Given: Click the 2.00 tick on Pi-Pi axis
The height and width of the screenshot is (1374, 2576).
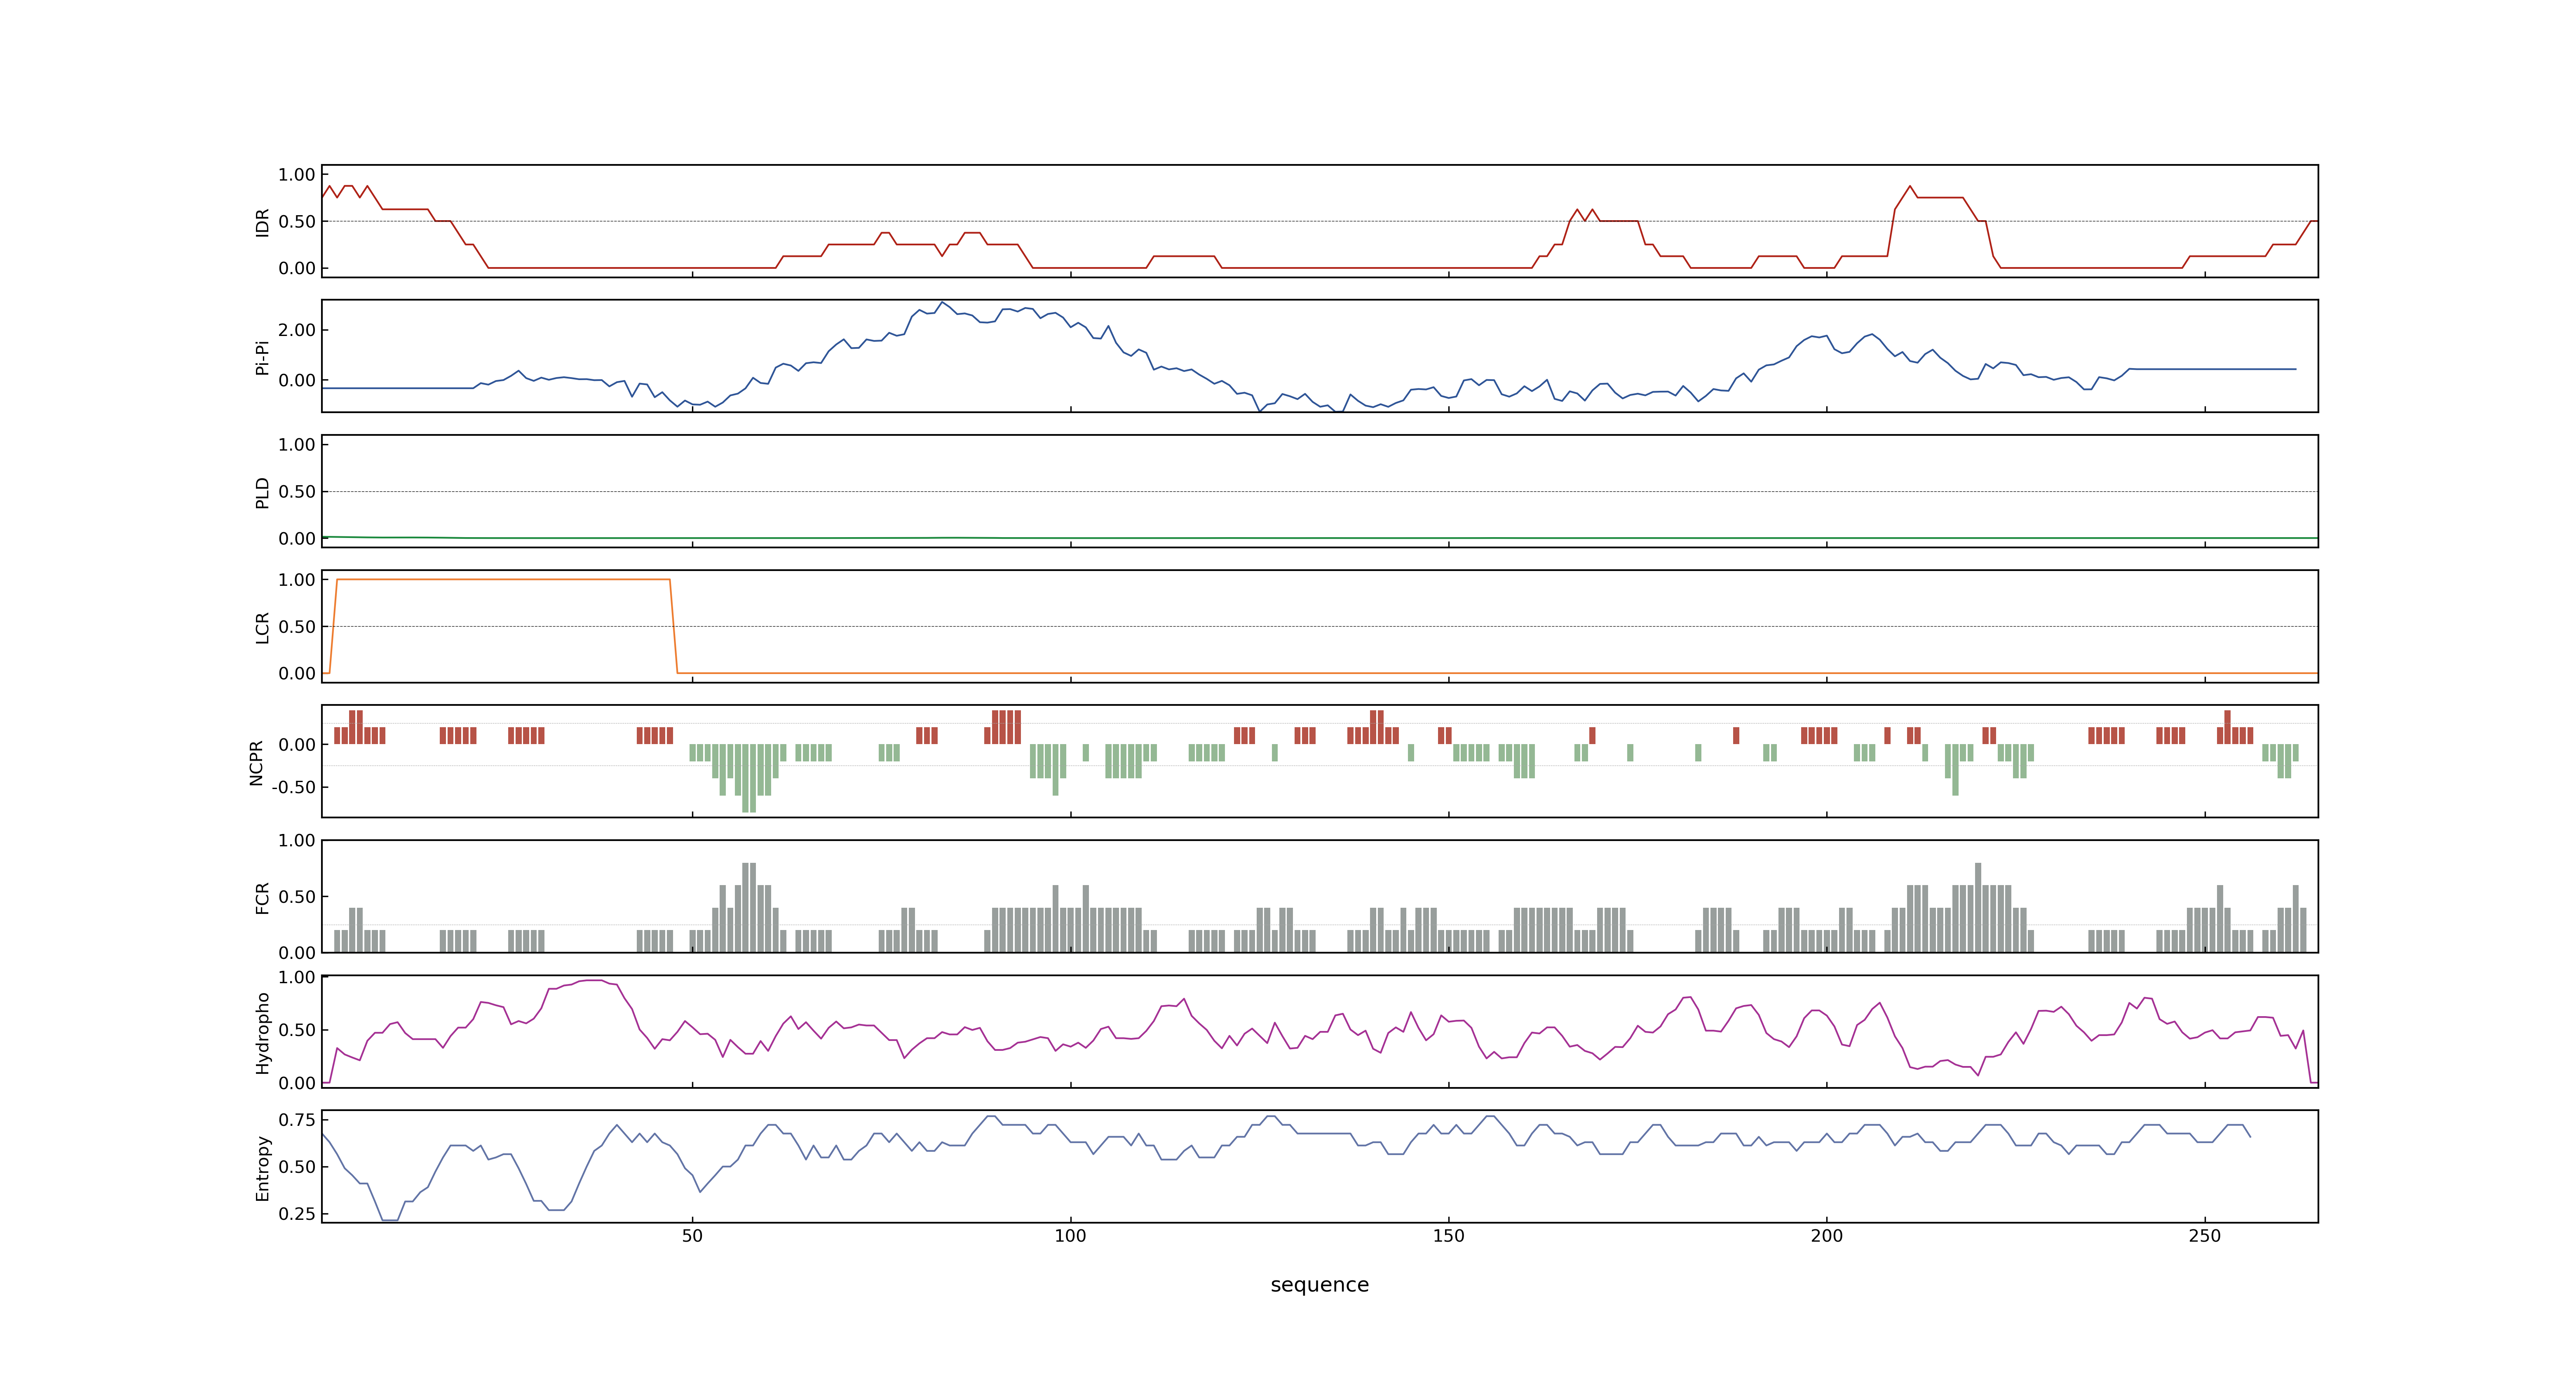Looking at the screenshot, I should 297,330.
